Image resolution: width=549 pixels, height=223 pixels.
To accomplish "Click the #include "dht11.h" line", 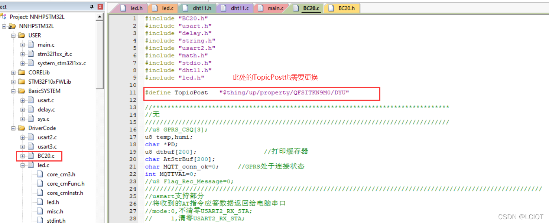I will (178, 70).
